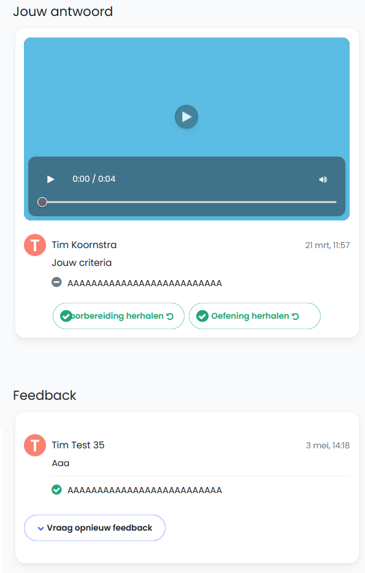
Task: Click Oefening herhalen button
Action: tap(255, 316)
